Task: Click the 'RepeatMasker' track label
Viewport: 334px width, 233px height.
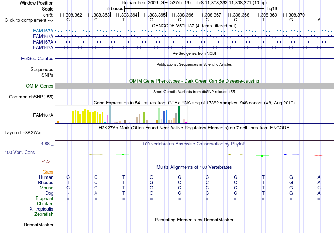Action: pyautogui.click(x=39, y=225)
